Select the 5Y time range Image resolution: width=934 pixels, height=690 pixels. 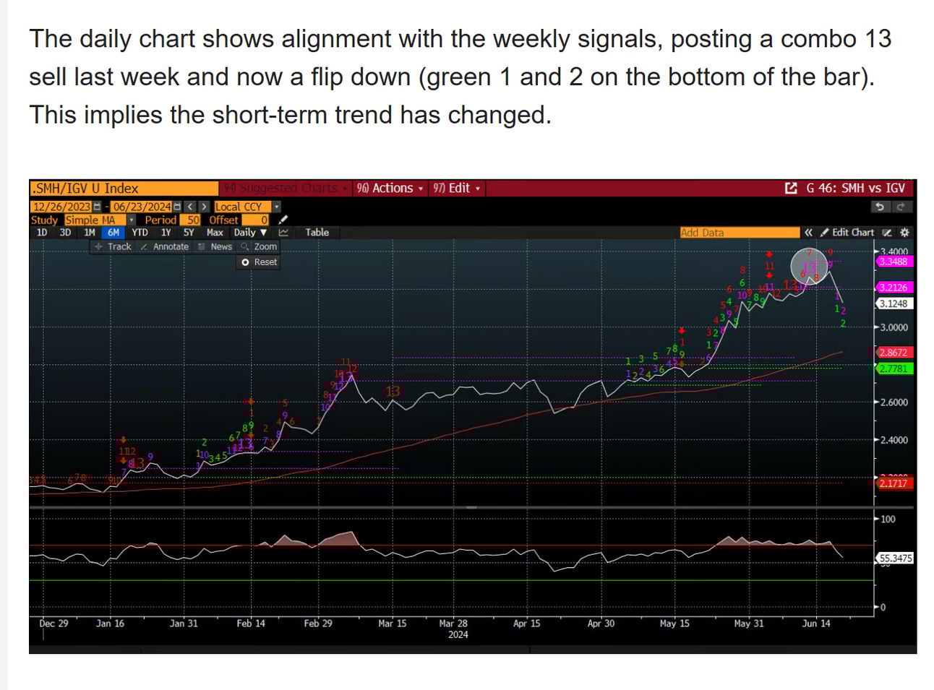point(189,233)
